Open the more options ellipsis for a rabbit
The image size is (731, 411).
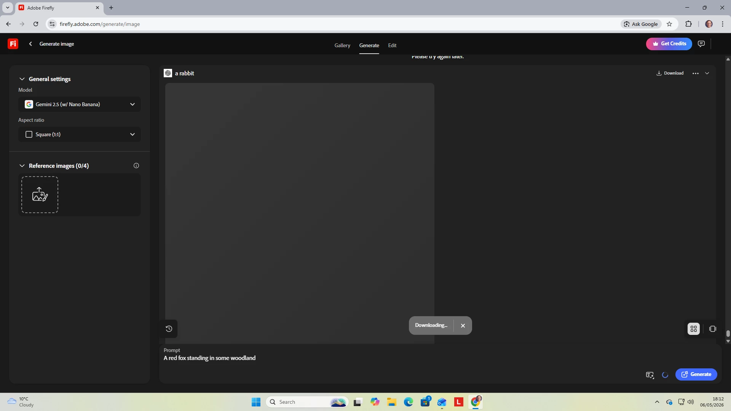(696, 73)
